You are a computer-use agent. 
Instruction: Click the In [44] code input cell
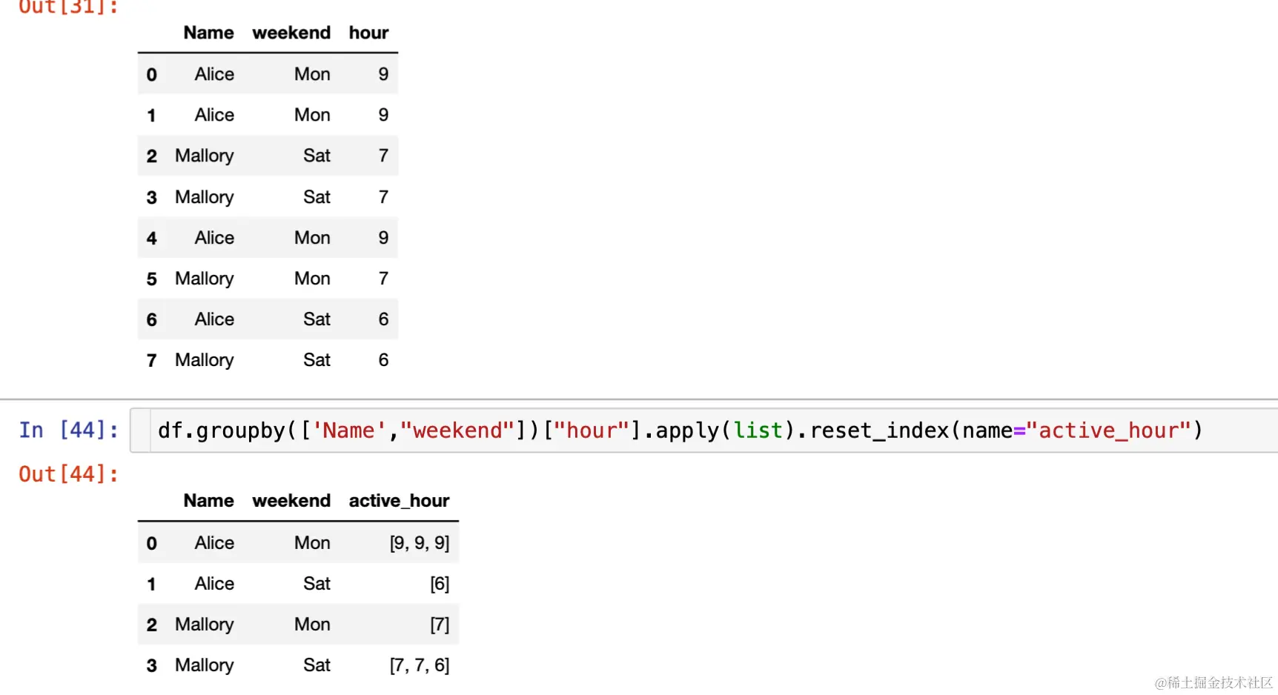click(x=704, y=430)
